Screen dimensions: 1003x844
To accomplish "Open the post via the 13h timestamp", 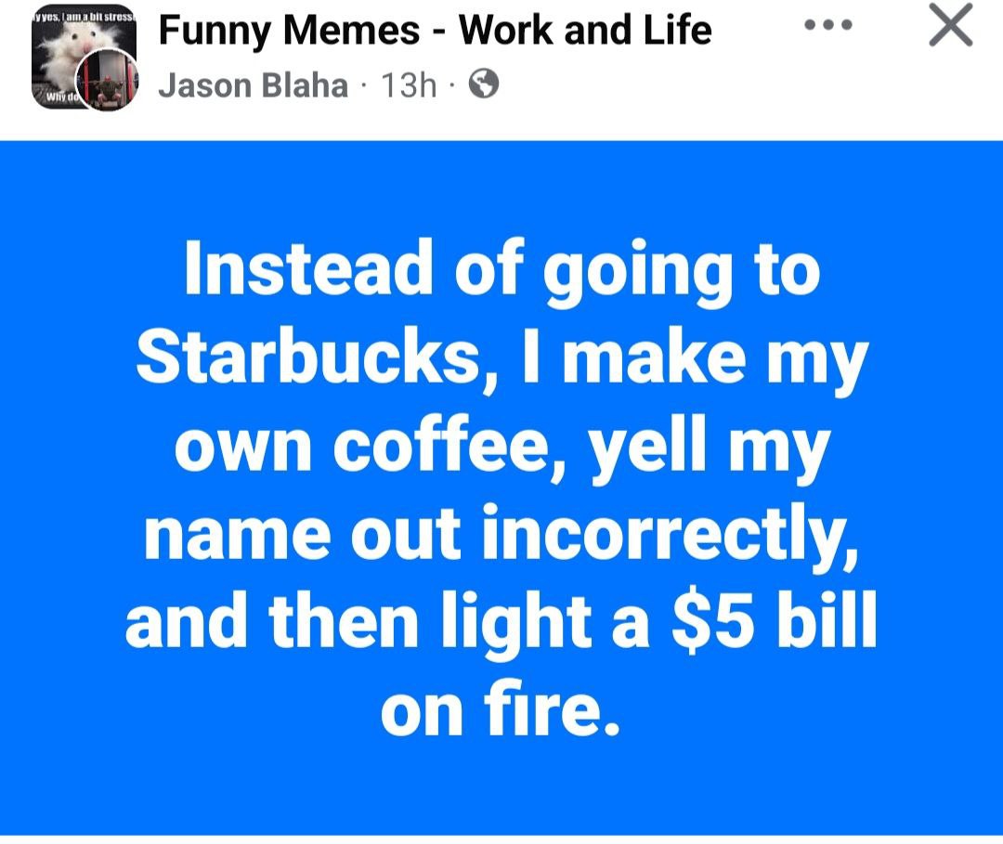I will (409, 85).
